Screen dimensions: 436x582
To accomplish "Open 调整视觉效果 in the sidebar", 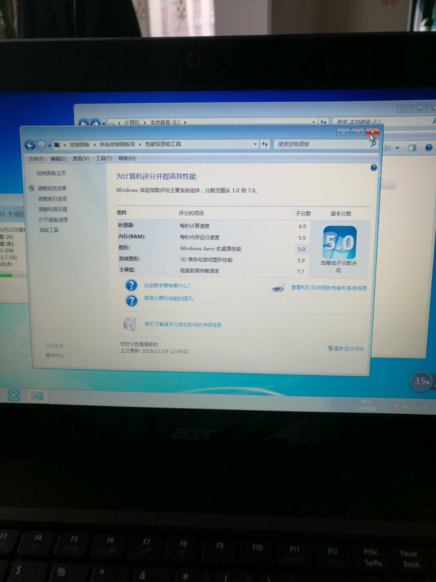I will (x=52, y=189).
